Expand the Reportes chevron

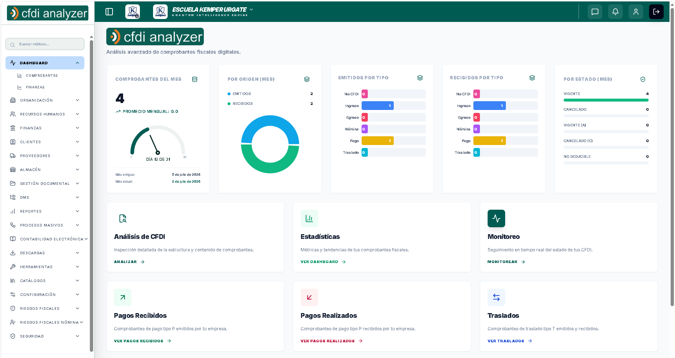[77, 211]
